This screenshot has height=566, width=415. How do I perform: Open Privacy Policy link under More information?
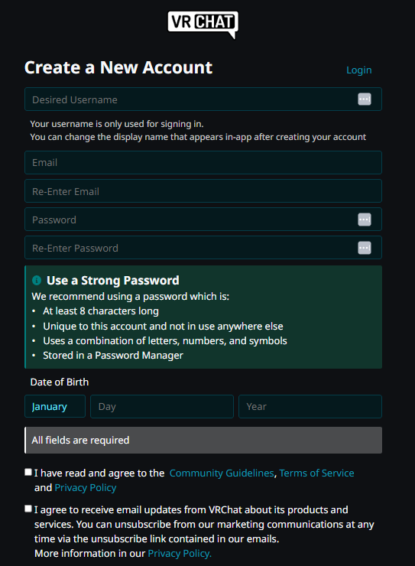[180, 553]
